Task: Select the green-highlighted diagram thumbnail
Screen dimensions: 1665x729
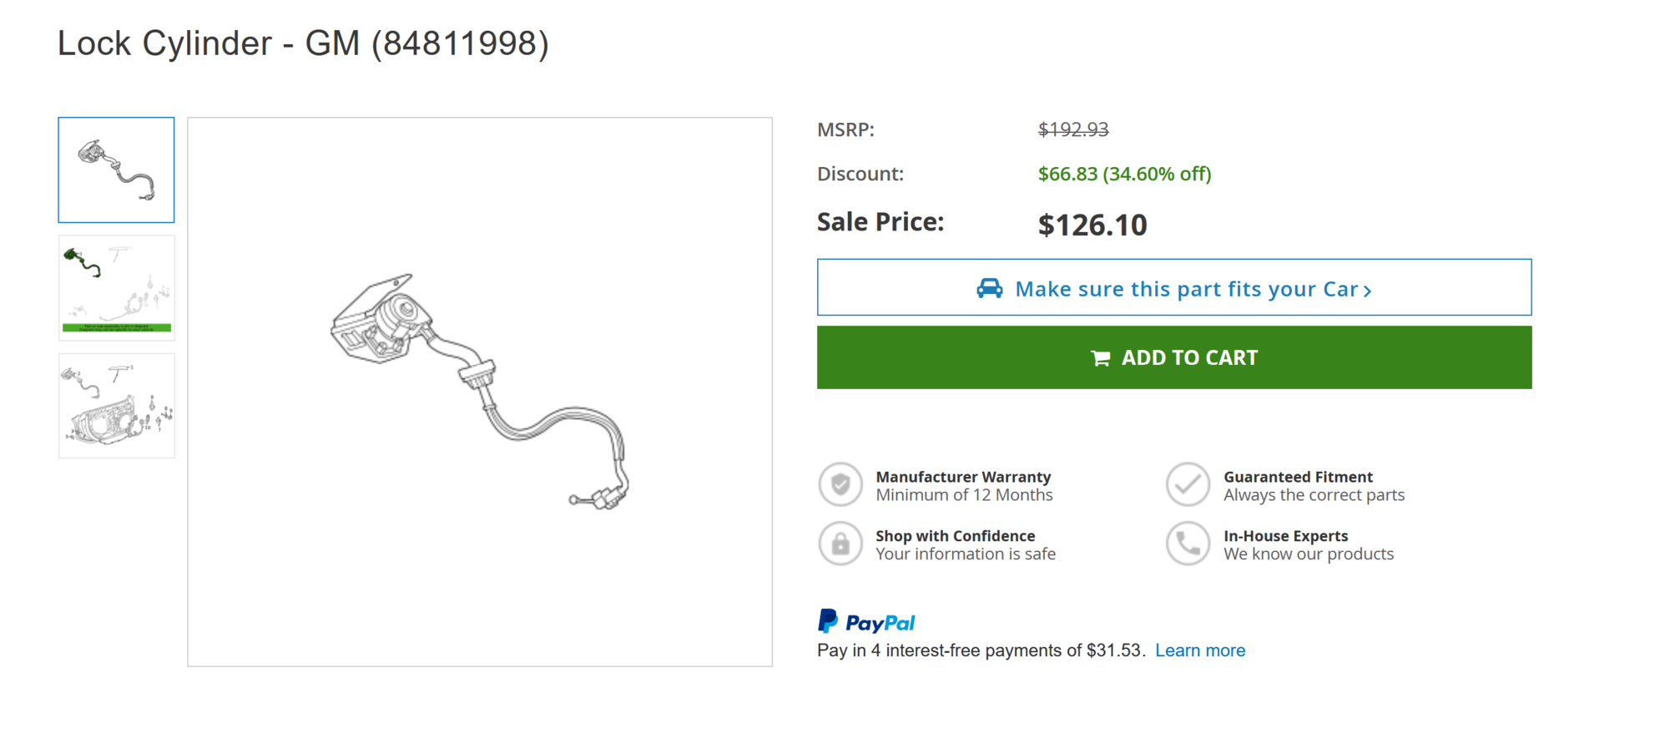Action: (x=117, y=288)
